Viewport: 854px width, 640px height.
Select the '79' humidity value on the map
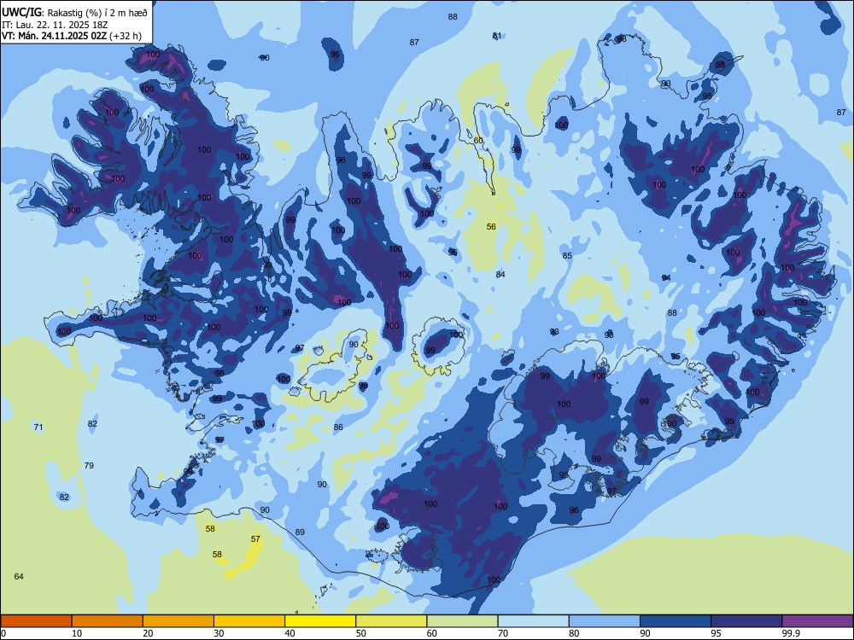pyautogui.click(x=89, y=465)
